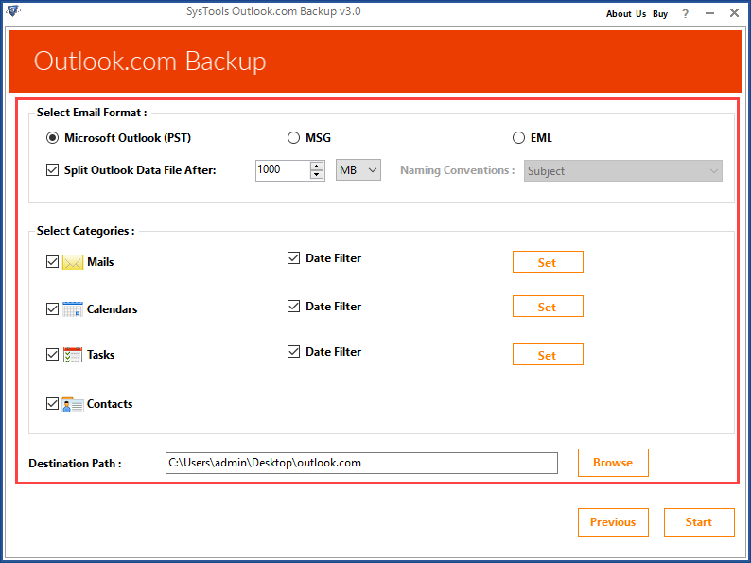Image resolution: width=751 pixels, height=563 pixels.
Task: Click Set button for Calendars date filter
Action: click(548, 307)
